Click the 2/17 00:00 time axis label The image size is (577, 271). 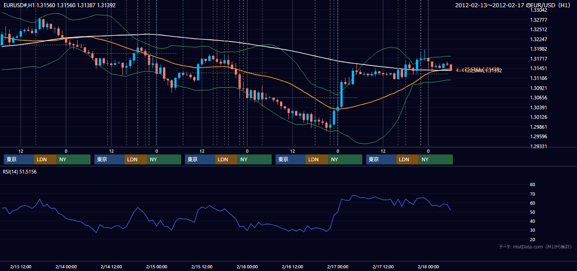pos(338,266)
